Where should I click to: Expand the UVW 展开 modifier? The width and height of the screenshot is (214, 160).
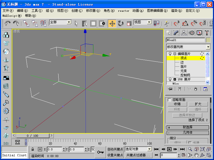[175, 79]
